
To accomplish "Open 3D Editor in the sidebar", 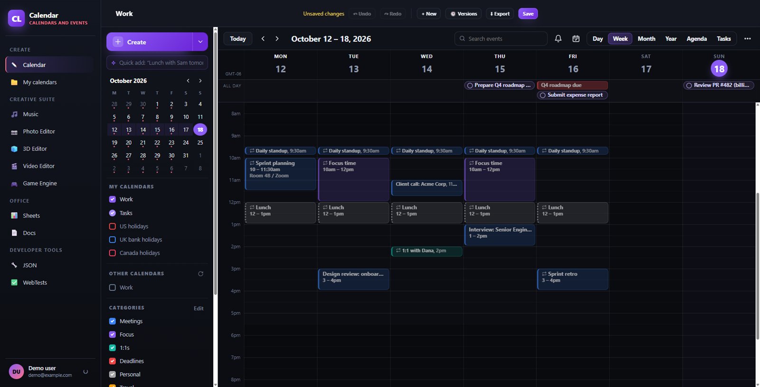I will 50,149.
